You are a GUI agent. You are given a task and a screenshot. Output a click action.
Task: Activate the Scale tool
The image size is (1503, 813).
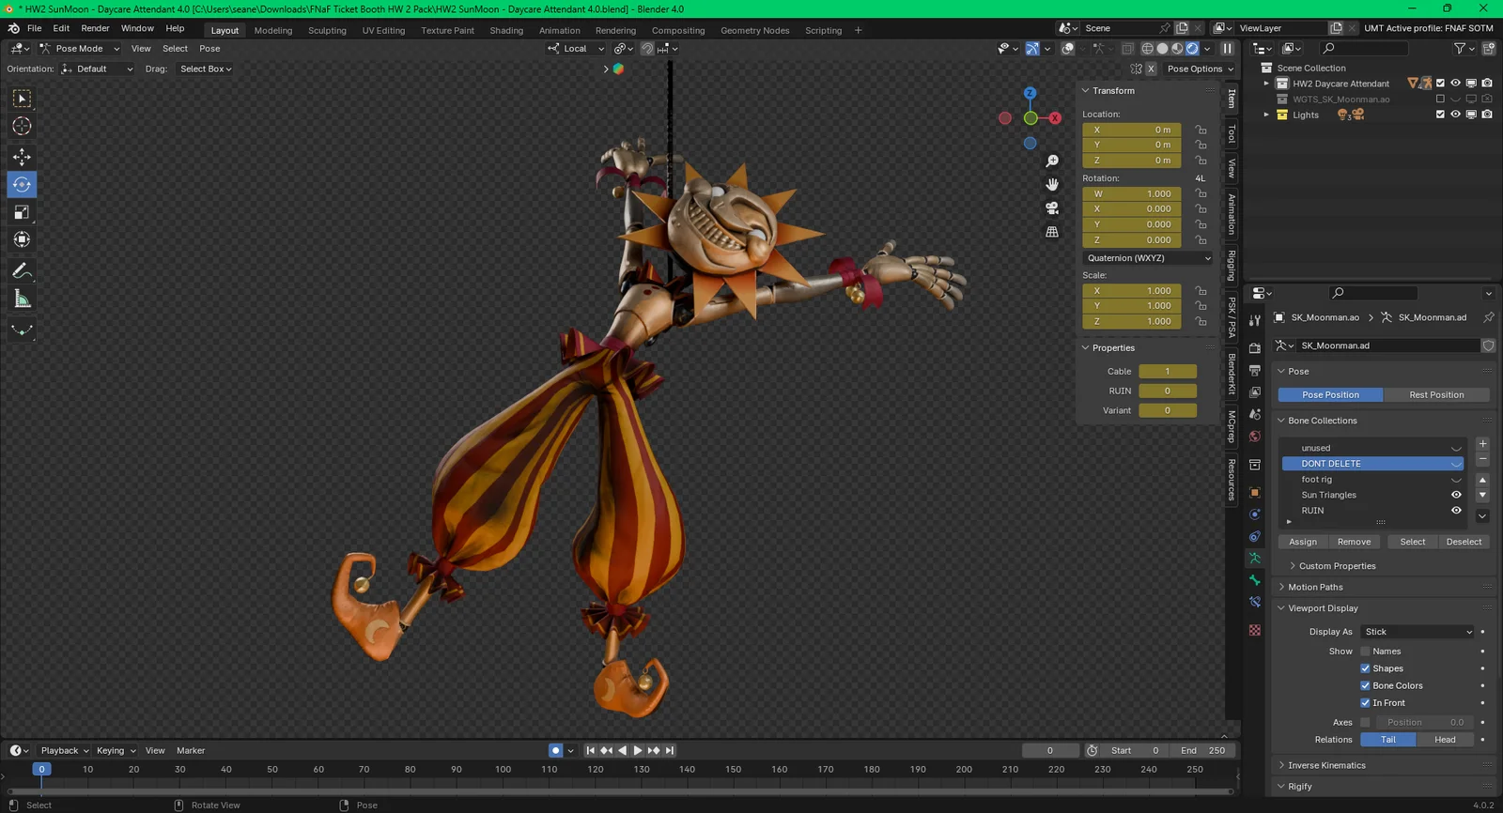[22, 212]
